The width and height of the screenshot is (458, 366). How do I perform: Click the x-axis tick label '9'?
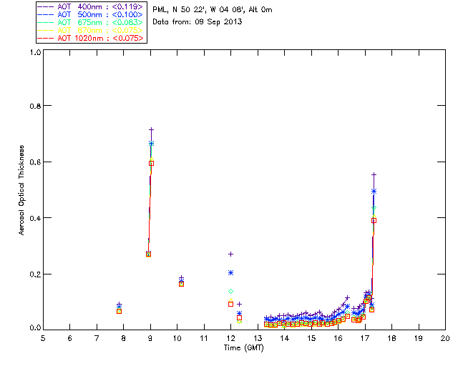point(150,338)
